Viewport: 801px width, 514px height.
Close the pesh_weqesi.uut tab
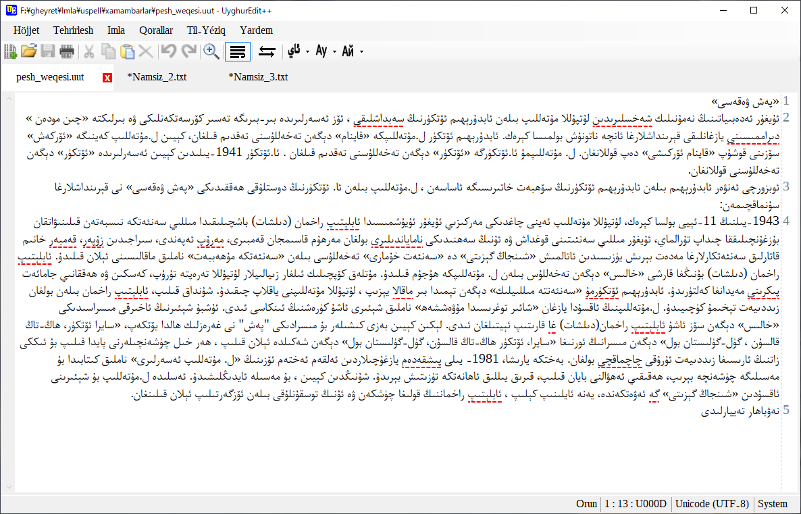tap(107, 78)
